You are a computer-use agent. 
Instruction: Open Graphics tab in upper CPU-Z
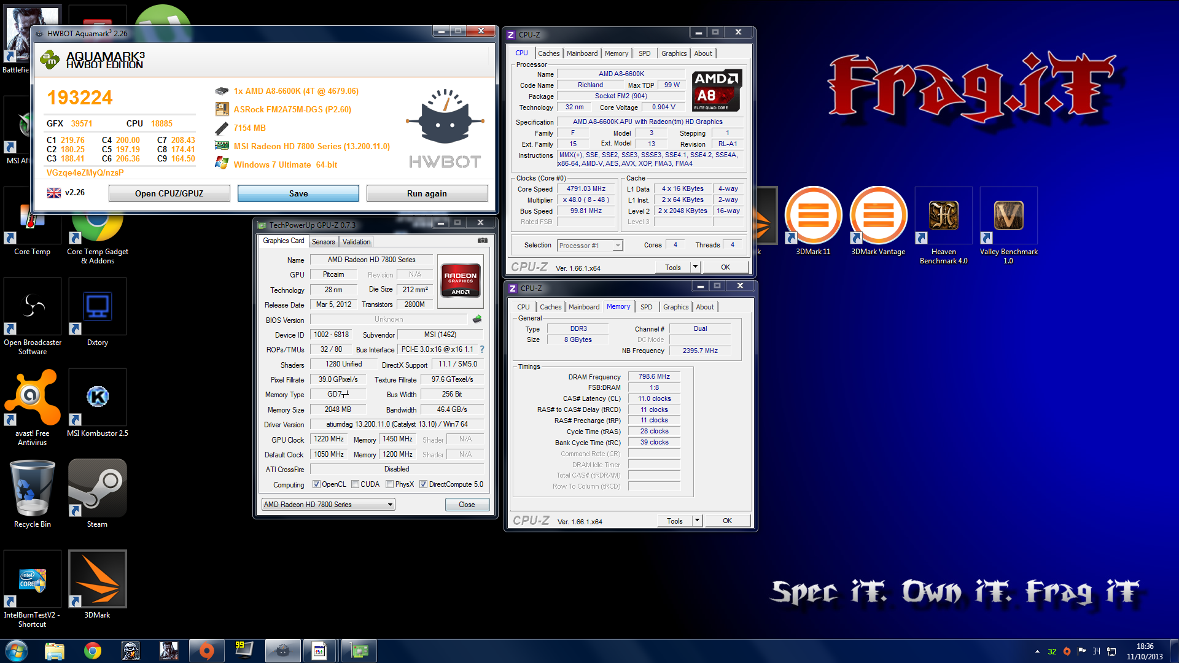674,53
